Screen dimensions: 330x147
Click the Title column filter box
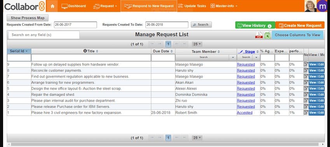tap(91, 57)
